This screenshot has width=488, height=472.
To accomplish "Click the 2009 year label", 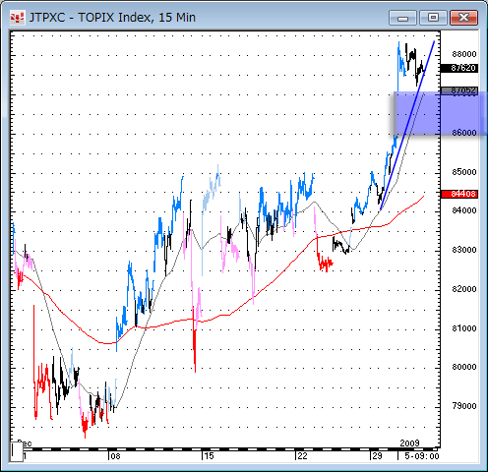I will coord(409,443).
